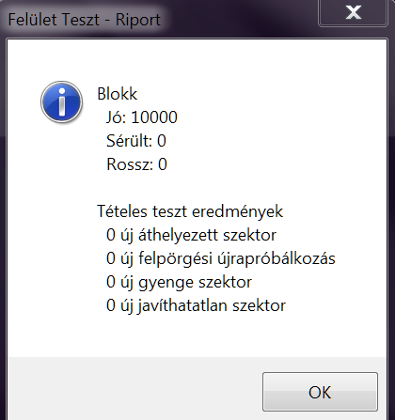Click the zero before új gyenge szektor
This screenshot has height=420, width=395.
point(111,282)
